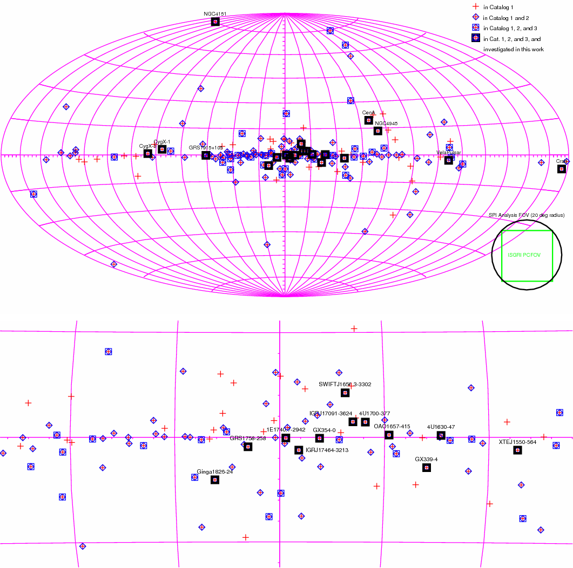Image resolution: width=573 pixels, height=568 pixels.
Task: Select the OAO1657-415 source marker
Action: [x=389, y=435]
